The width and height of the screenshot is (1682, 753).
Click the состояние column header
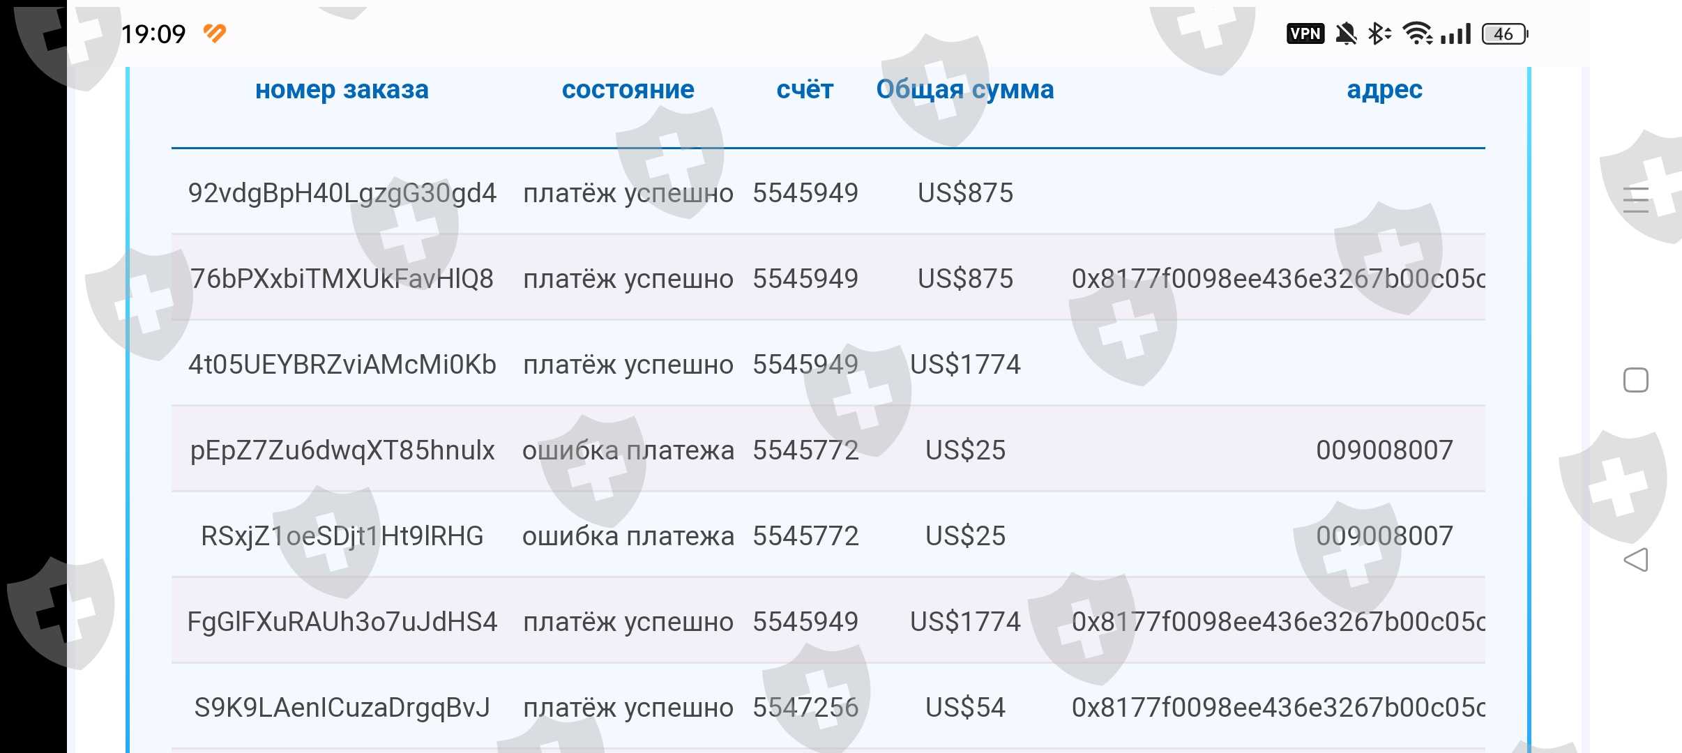(628, 90)
